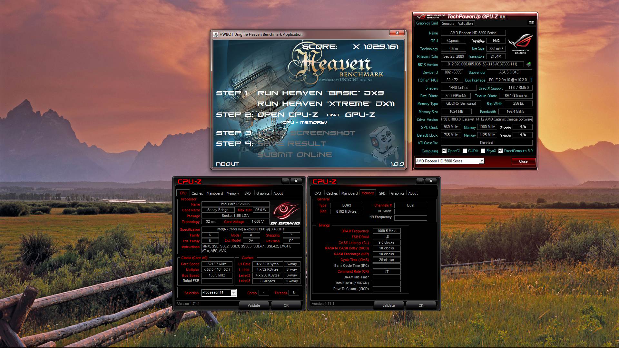The image size is (619, 348).
Task: Open Graphics tab in right CPU-Z window
Action: click(x=398, y=193)
